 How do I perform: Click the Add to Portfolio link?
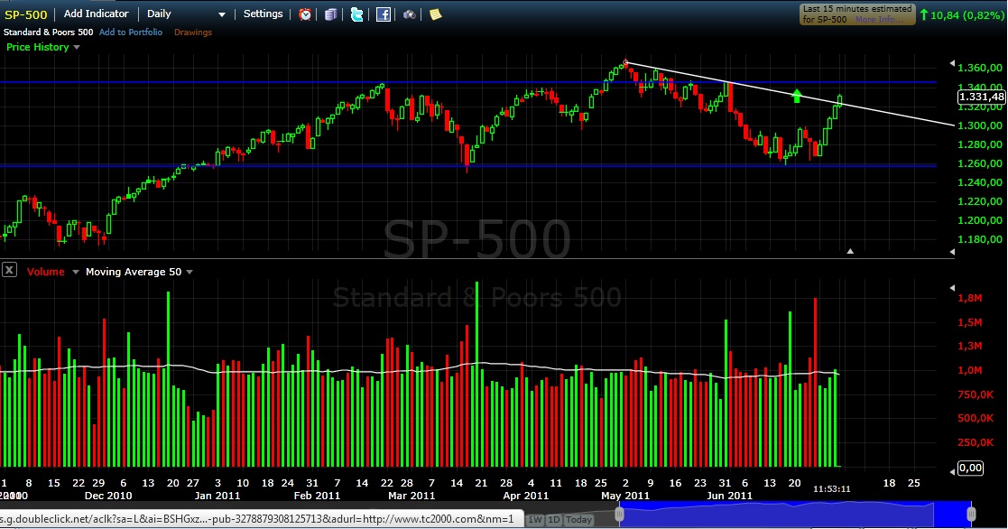[x=131, y=32]
